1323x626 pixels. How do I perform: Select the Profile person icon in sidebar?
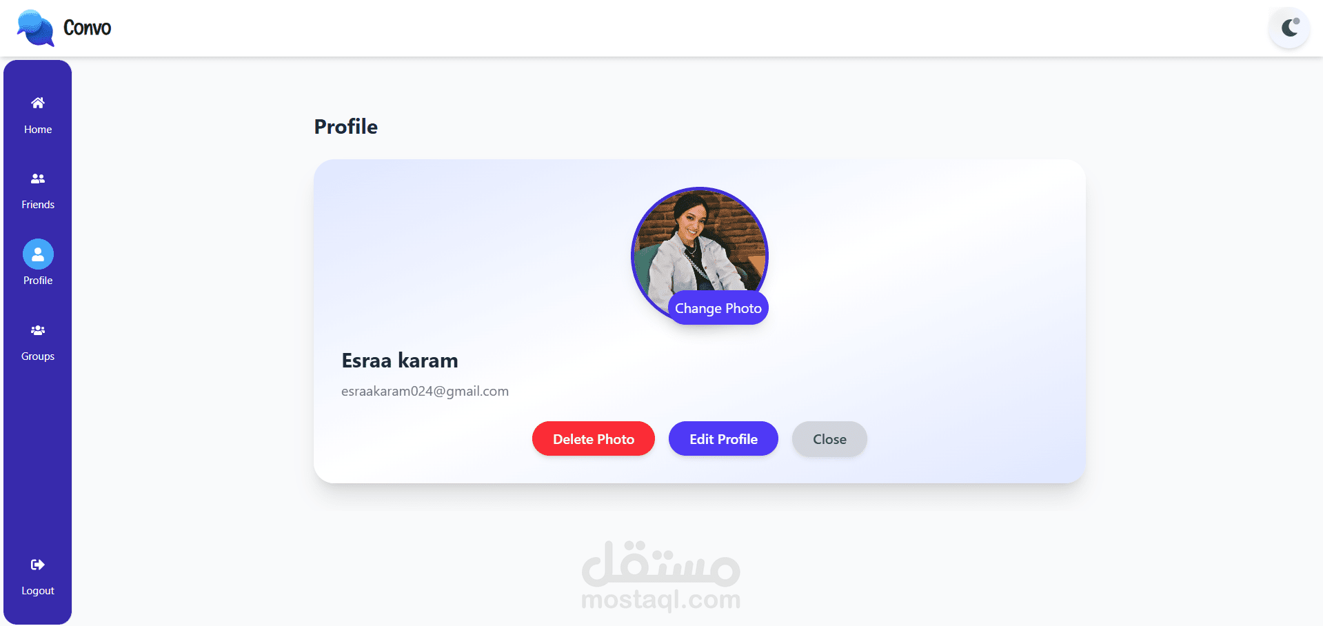point(38,254)
